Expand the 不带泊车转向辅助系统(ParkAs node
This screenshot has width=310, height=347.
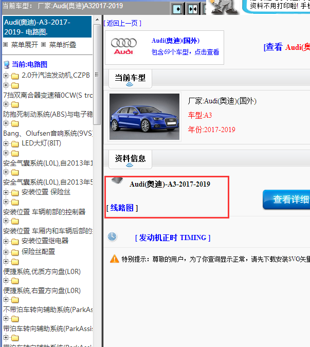pyautogui.click(x=6, y=300)
